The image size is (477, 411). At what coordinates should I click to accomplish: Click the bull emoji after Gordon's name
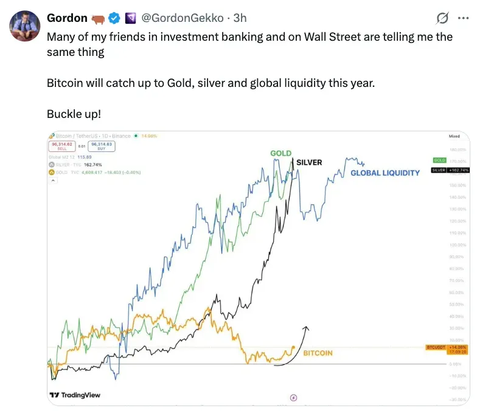(97, 18)
